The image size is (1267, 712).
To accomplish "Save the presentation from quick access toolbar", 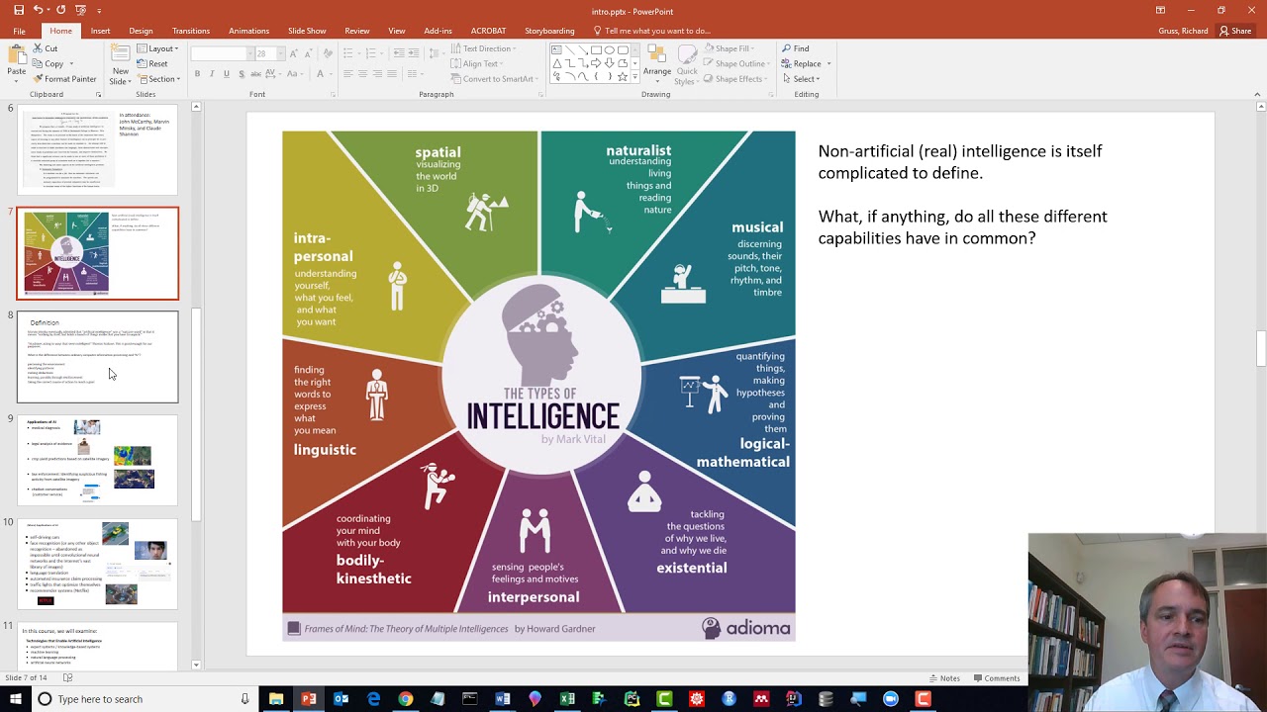I will point(18,10).
